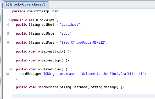Click line number 4 in the gutter
The image size is (155, 99).
pyautogui.click(x=8, y=25)
